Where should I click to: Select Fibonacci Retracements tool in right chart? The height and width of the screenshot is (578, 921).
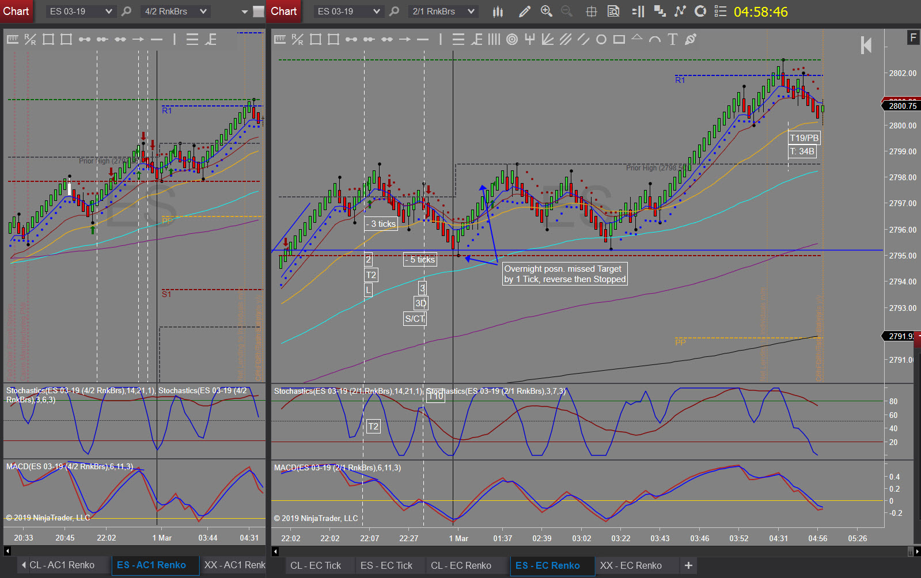[x=458, y=39]
